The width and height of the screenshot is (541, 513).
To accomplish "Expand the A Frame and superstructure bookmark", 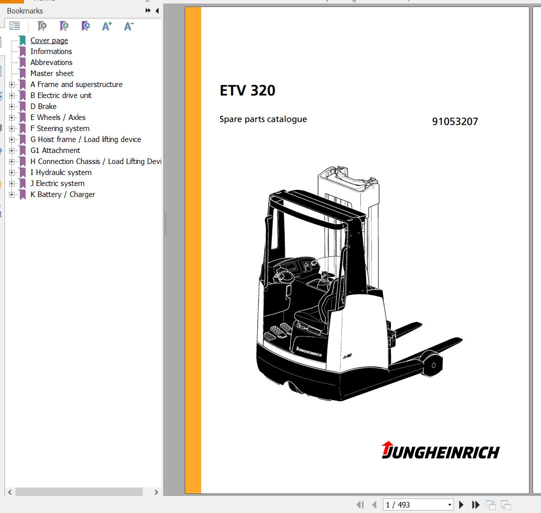I will tap(12, 84).
